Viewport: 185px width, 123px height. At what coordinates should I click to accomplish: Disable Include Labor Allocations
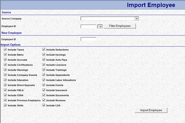coord(44,80)
